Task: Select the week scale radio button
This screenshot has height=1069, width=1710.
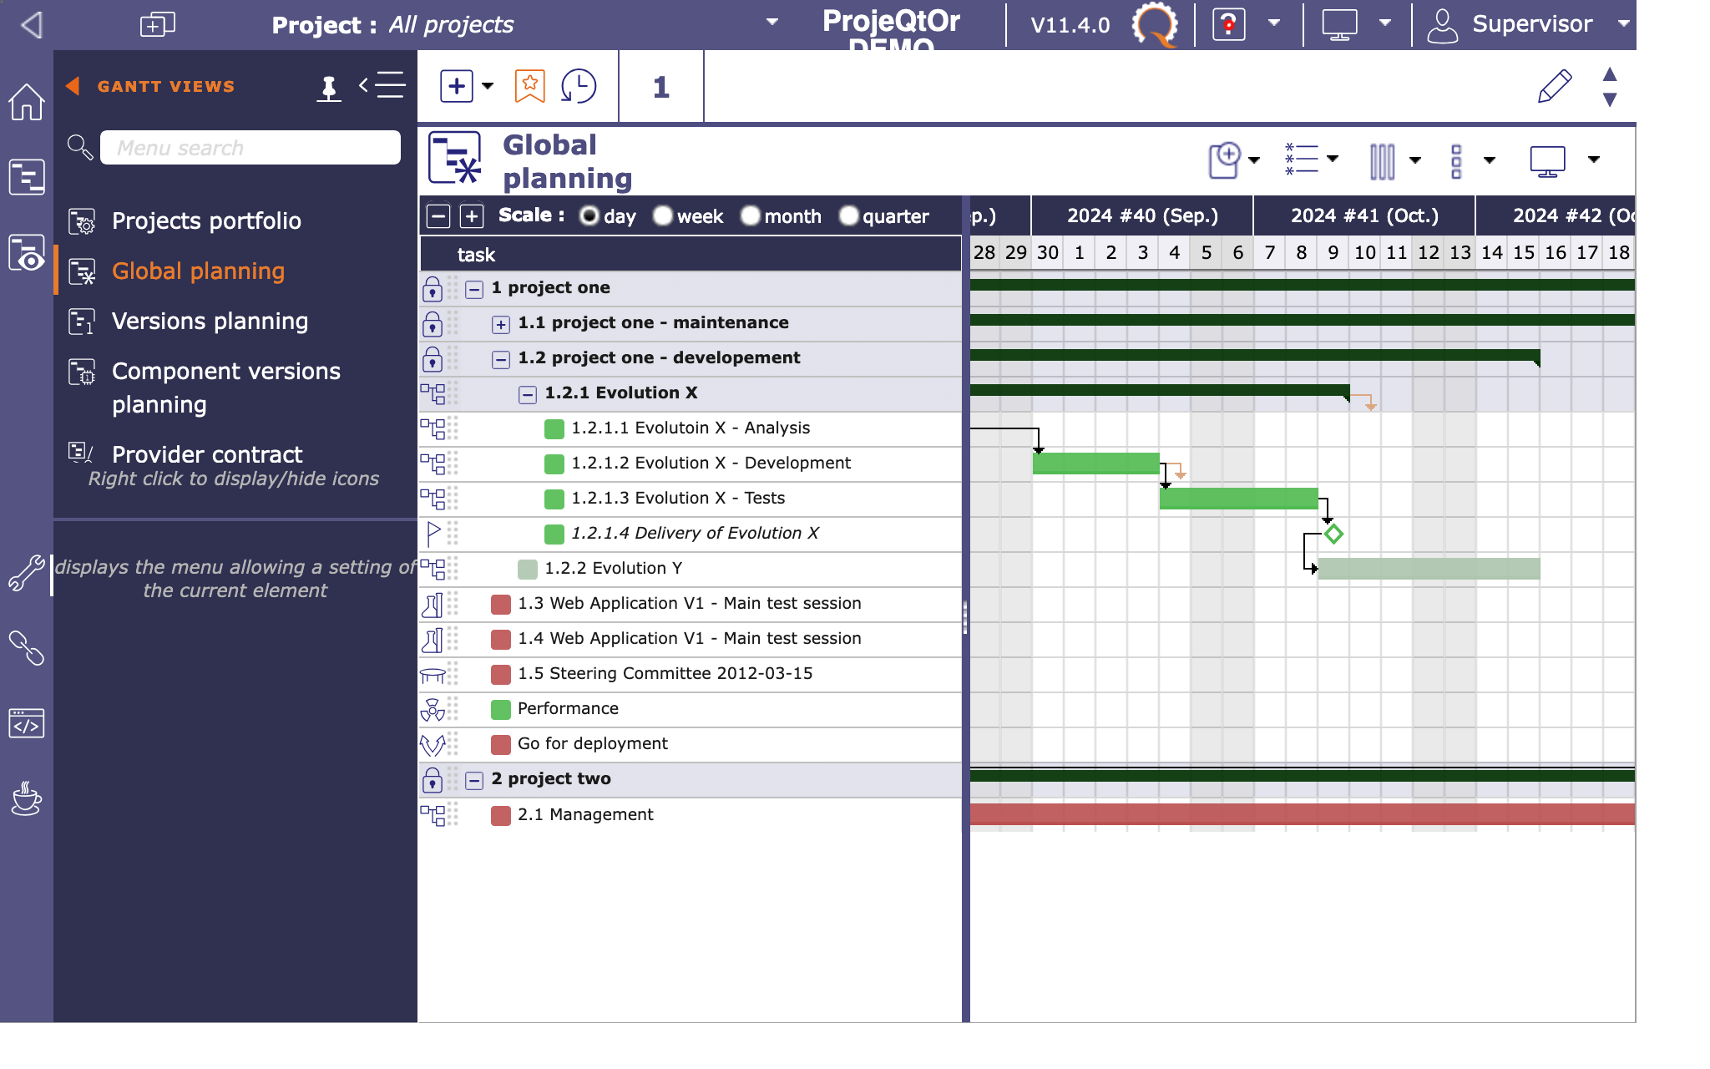Action: (x=663, y=216)
